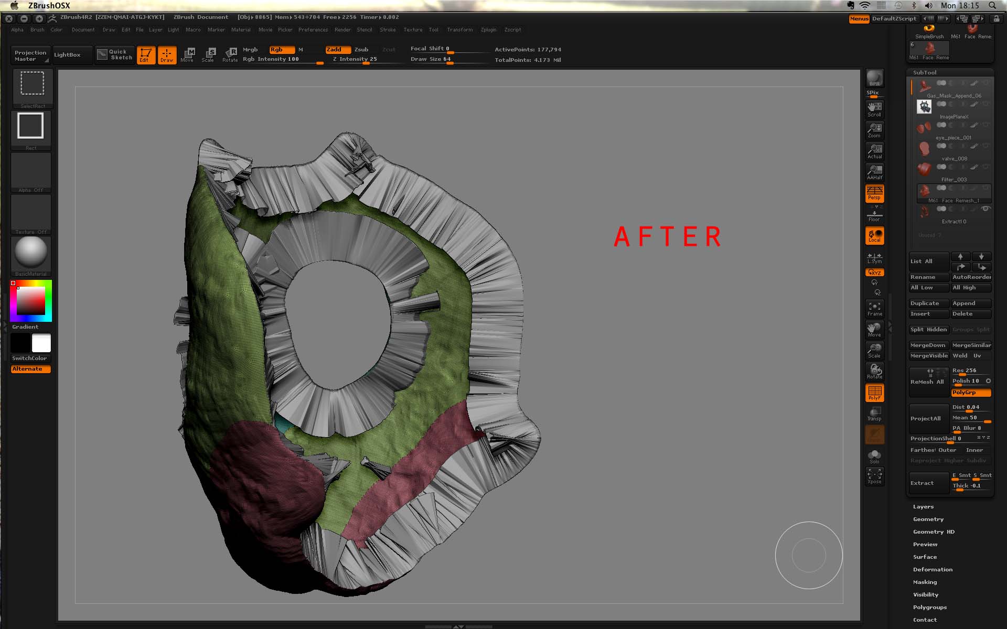Show the Extract10 subtool with eye icon
The image size is (1007, 629).
tap(985, 209)
